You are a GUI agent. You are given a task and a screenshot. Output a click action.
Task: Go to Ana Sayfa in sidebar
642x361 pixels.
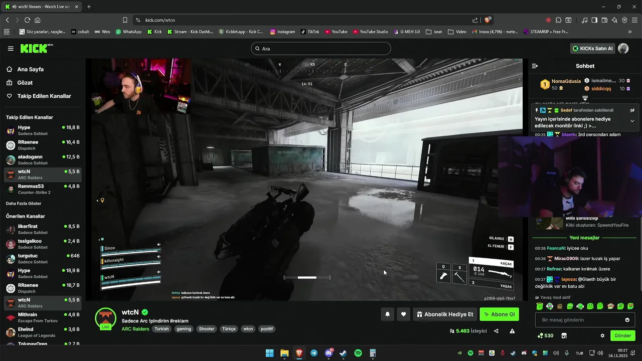click(x=30, y=69)
